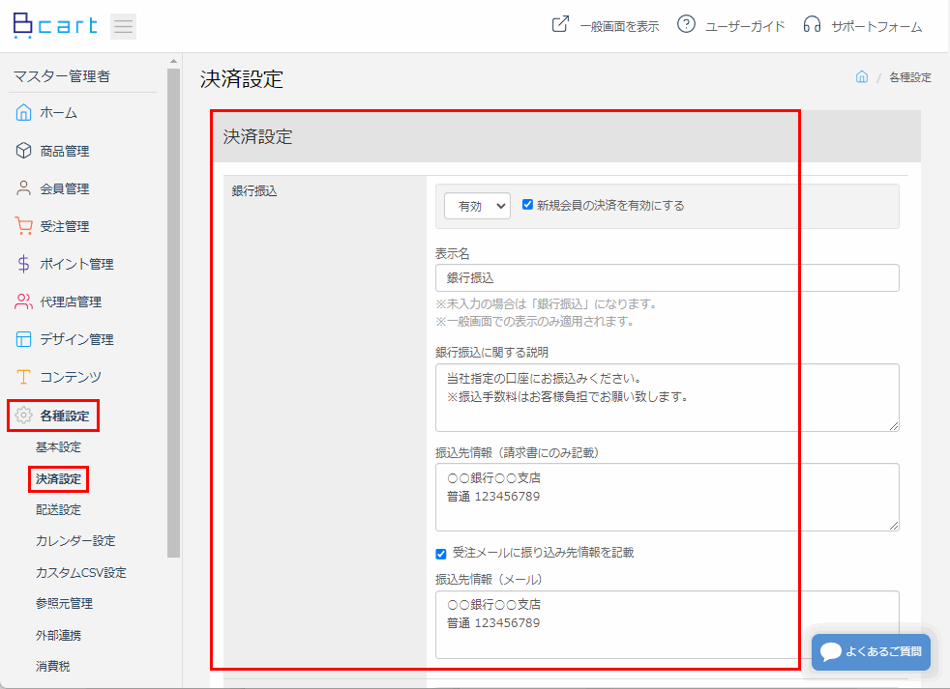Open ユーザーガイド link
950x689 pixels.
[745, 26]
